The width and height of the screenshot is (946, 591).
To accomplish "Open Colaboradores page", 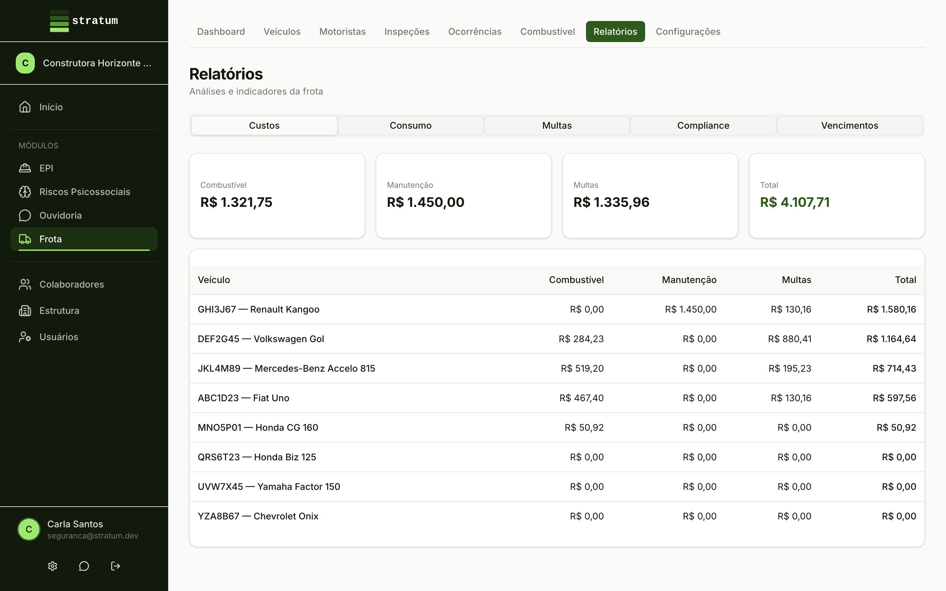I will [x=84, y=284].
